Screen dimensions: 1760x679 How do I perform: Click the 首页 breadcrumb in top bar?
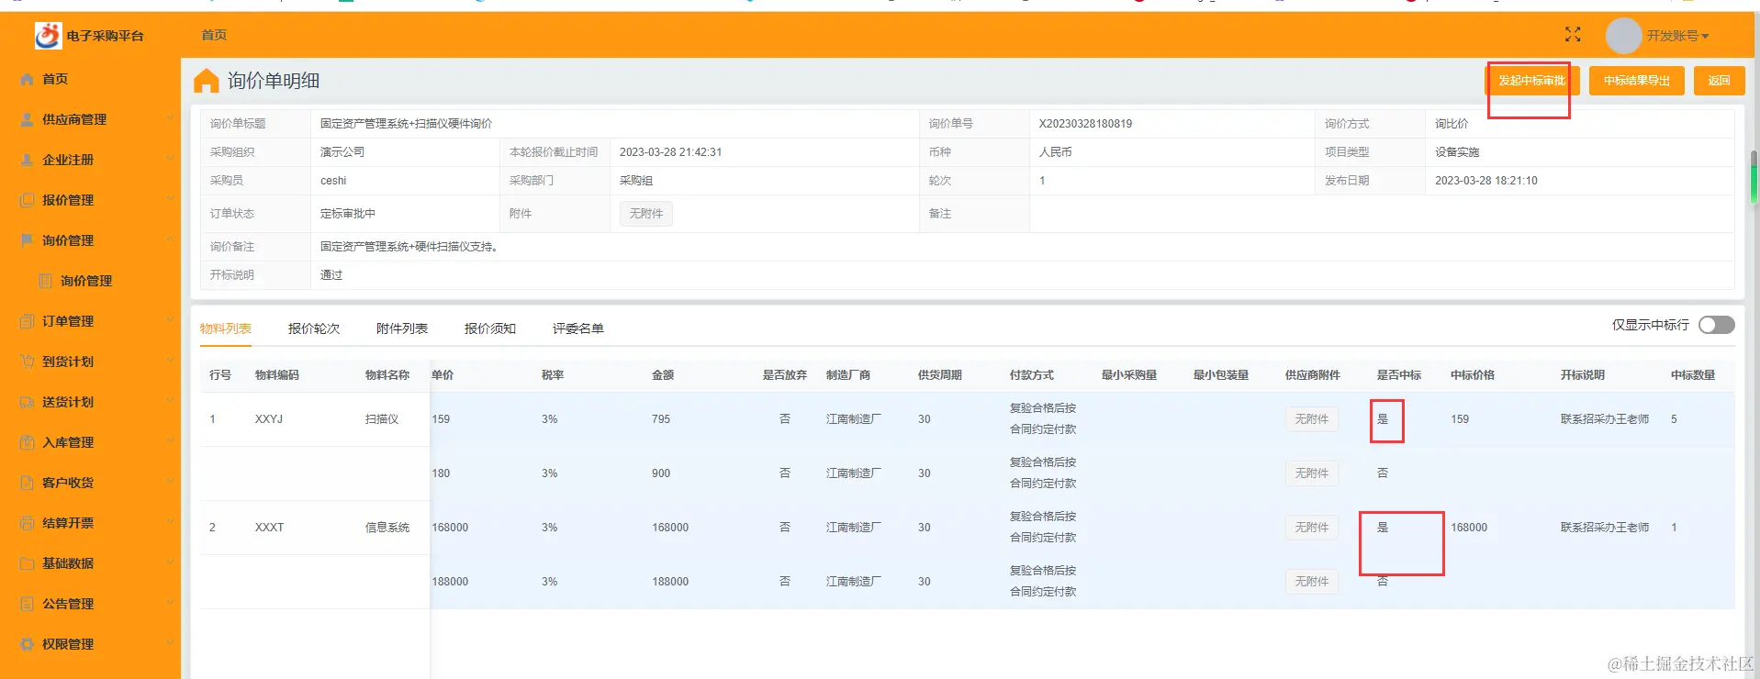coord(214,35)
